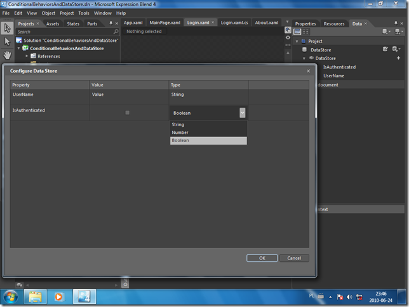Select the Pan hand tool
409x307 pixels.
8,55
